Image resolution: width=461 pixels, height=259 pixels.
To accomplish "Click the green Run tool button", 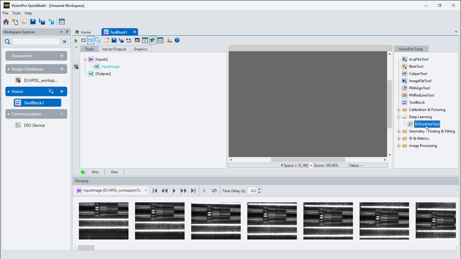I will [76, 41].
